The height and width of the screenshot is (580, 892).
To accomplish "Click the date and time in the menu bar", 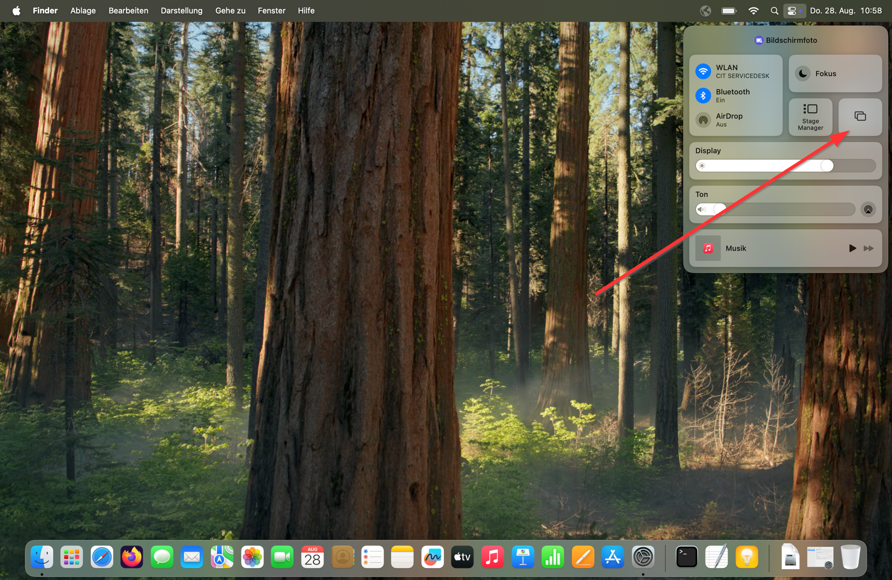I will tap(846, 11).
